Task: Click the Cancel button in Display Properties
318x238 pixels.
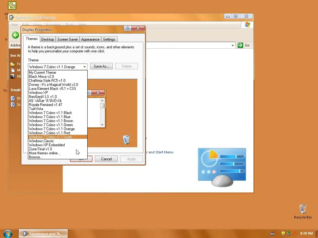Action: 106,159
